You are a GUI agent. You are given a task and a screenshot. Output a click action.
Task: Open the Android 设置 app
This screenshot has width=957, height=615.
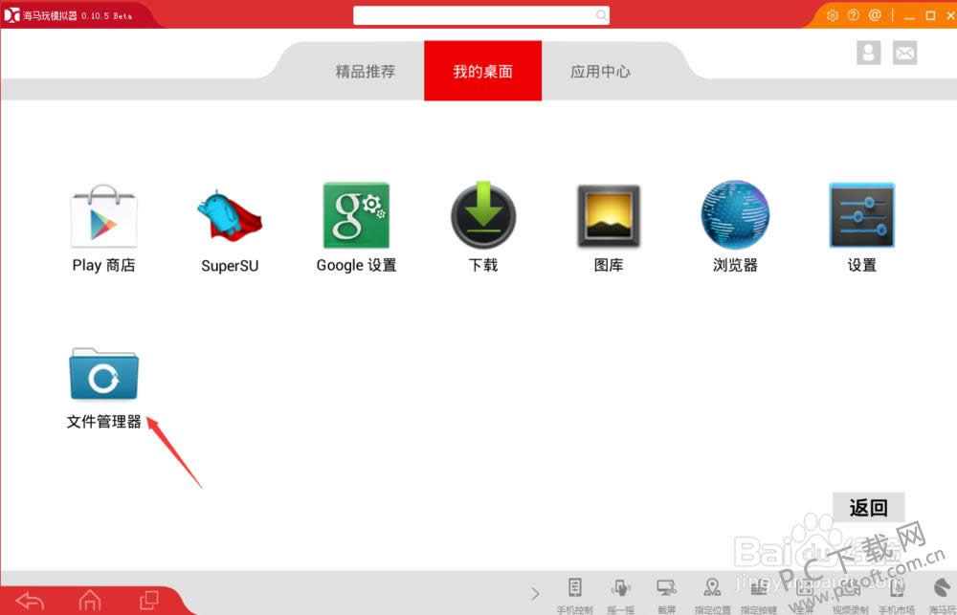861,219
